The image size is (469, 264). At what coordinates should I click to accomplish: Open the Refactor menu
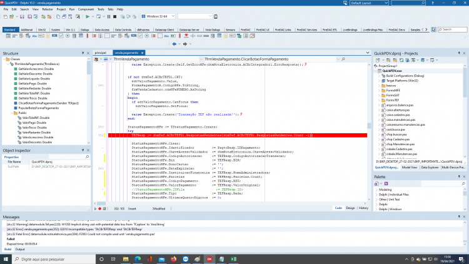coord(48,9)
